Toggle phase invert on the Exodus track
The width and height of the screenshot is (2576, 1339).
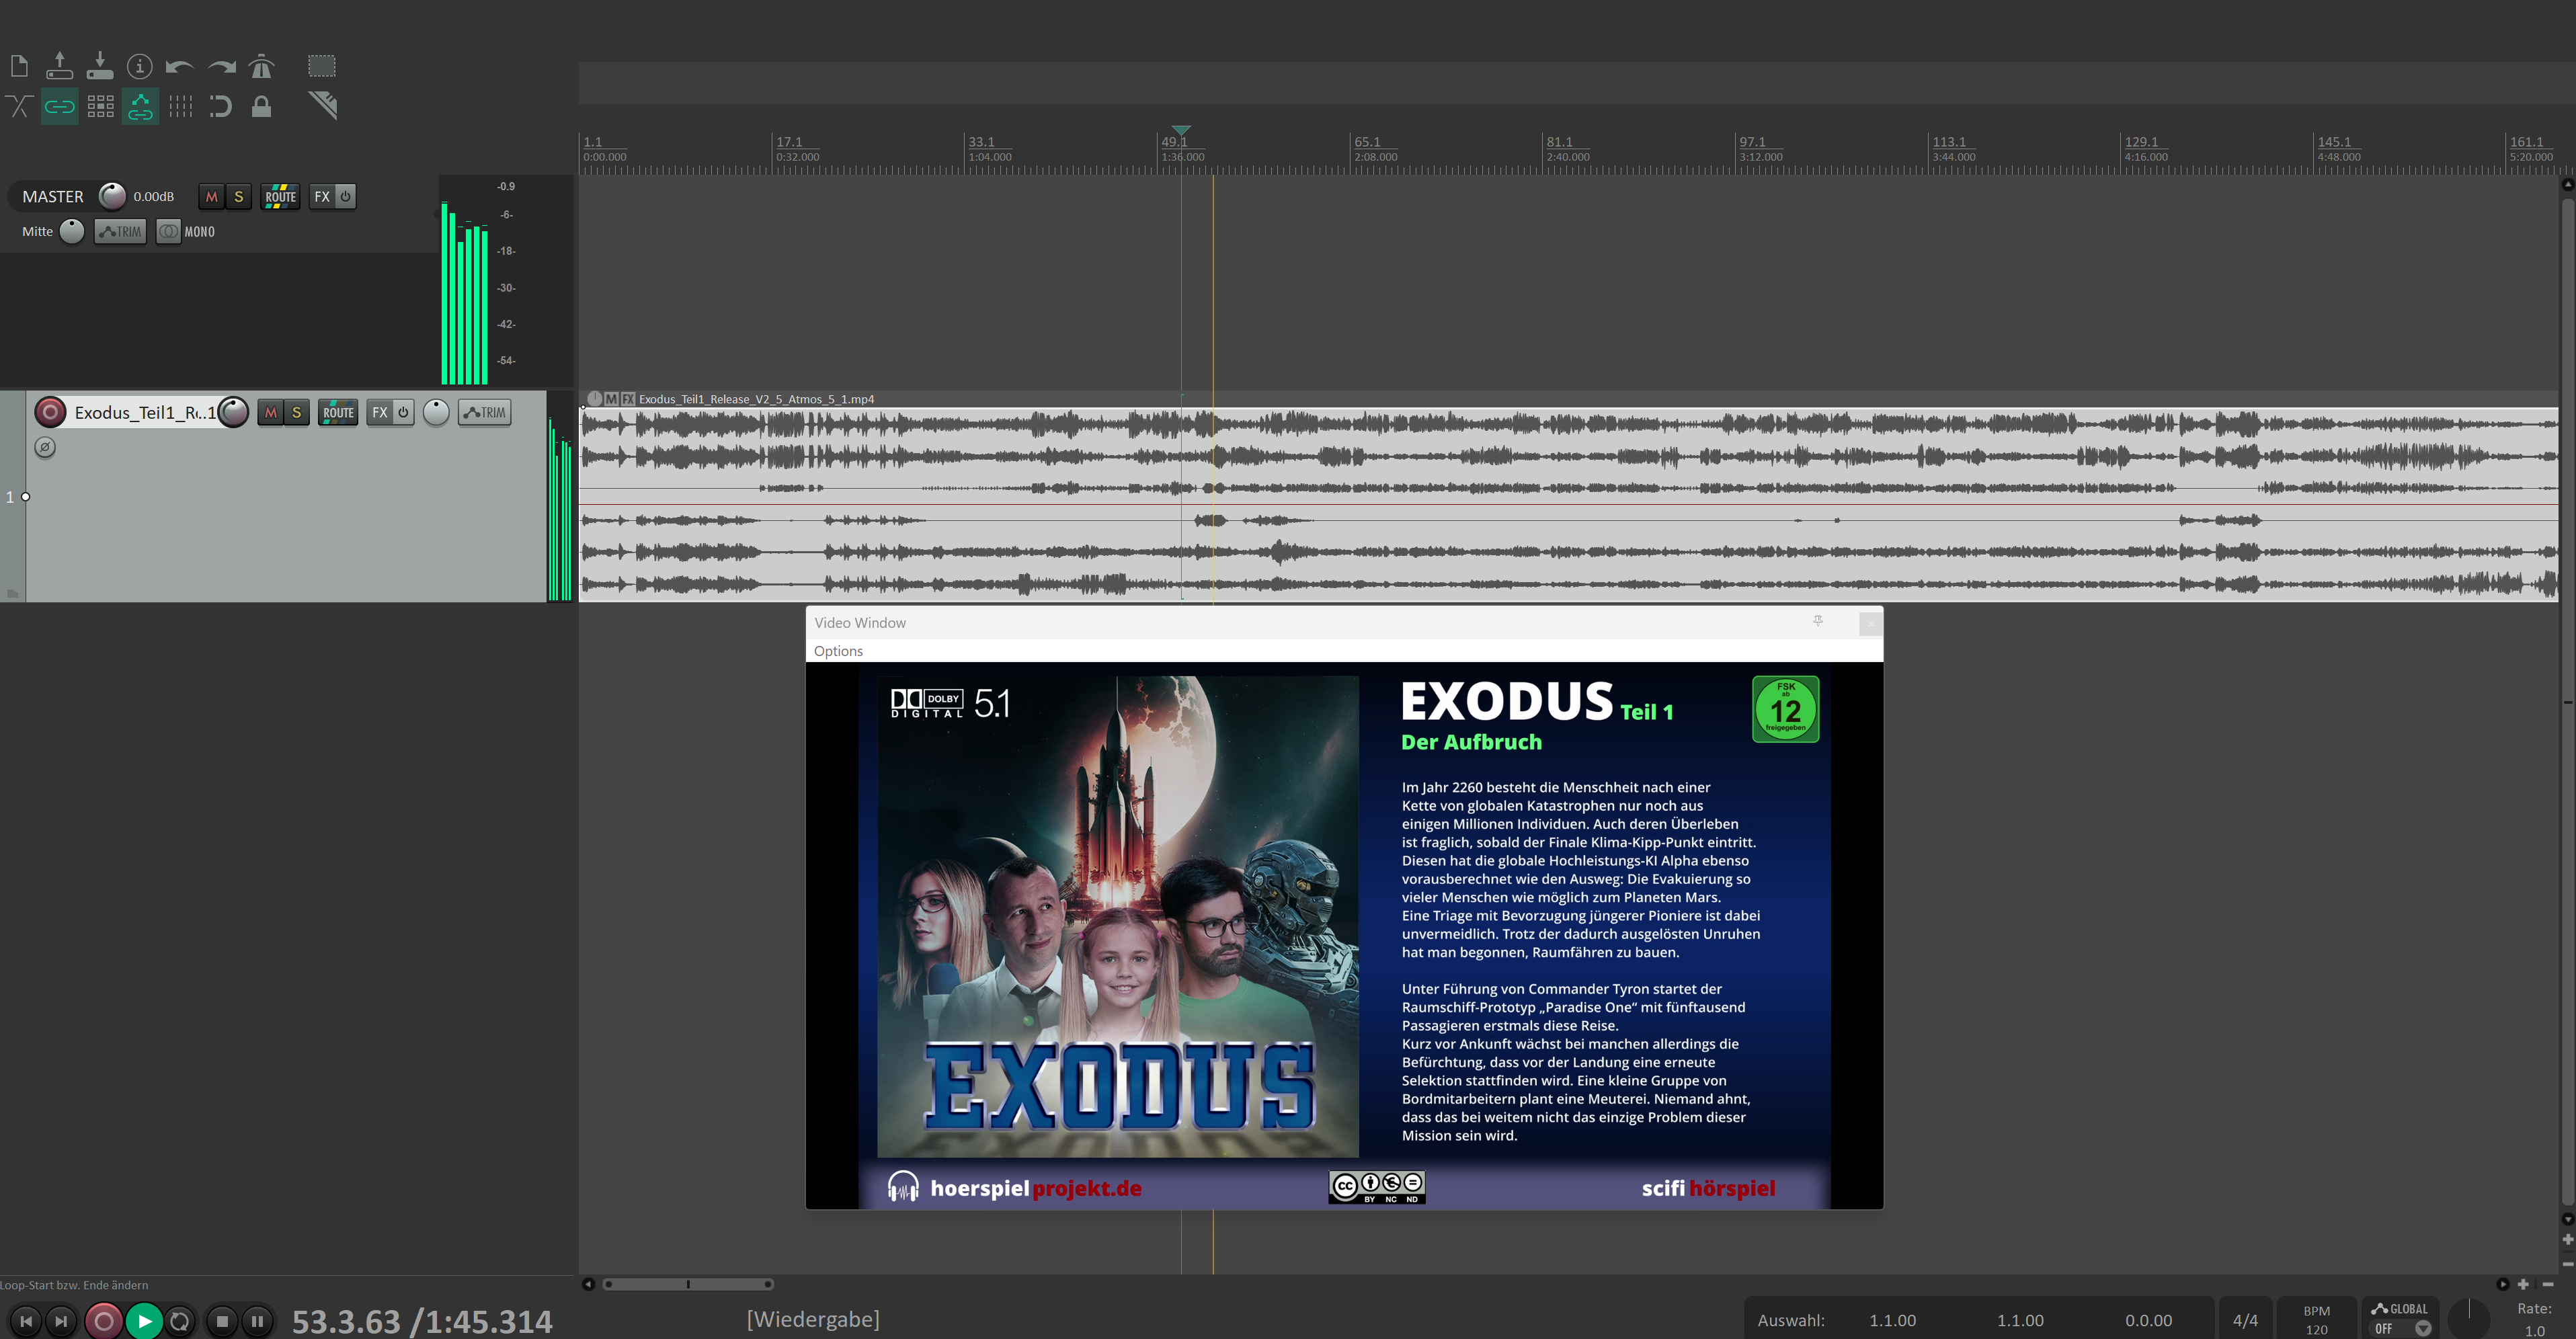point(45,447)
